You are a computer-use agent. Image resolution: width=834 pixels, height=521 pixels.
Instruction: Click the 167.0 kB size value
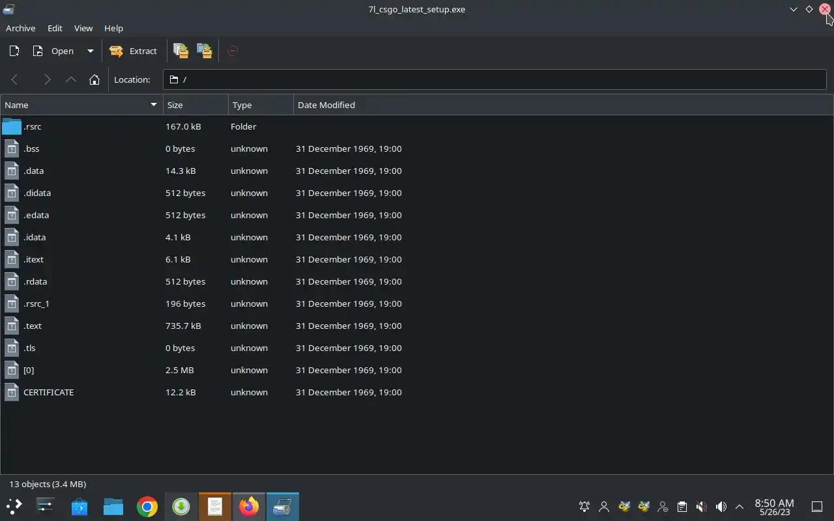(183, 126)
